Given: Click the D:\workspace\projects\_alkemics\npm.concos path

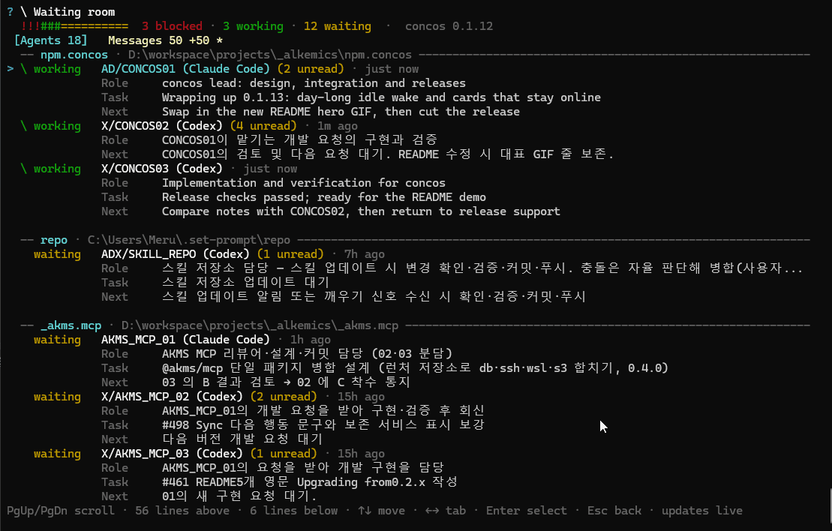Looking at the screenshot, I should (269, 55).
